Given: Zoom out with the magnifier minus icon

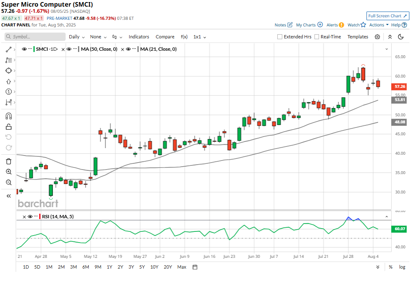Looking at the screenshot, I should click(x=9, y=182).
